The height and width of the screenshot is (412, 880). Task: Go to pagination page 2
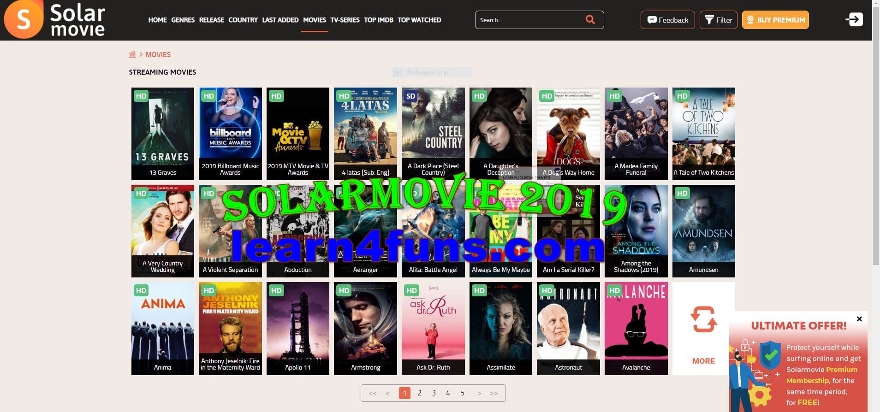pyautogui.click(x=419, y=393)
